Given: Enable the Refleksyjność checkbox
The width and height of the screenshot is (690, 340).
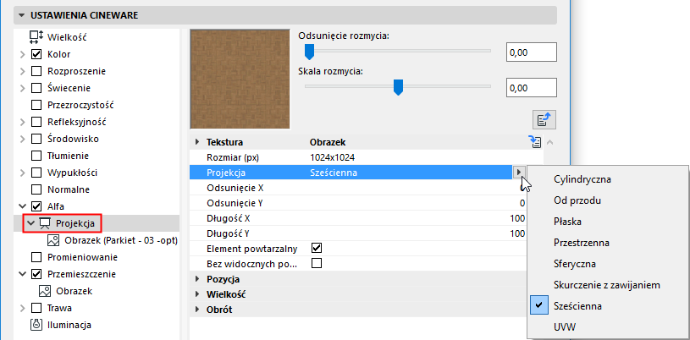Looking at the screenshot, I should [36, 122].
